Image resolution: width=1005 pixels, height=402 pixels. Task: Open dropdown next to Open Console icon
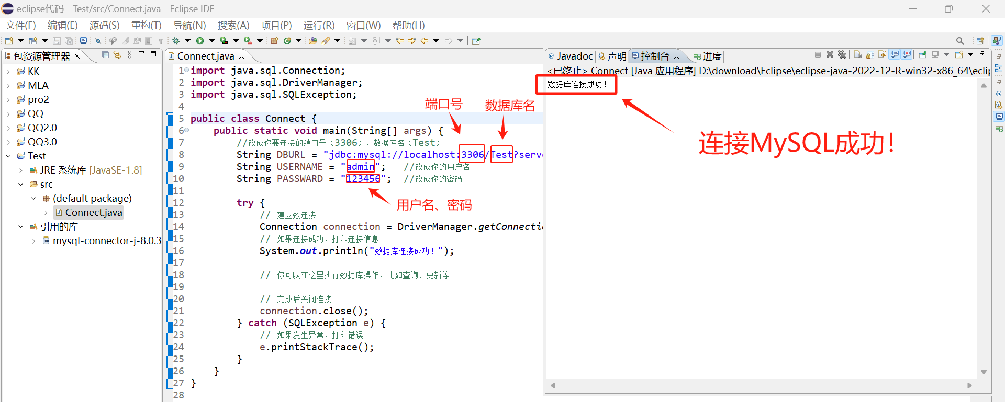(x=970, y=54)
